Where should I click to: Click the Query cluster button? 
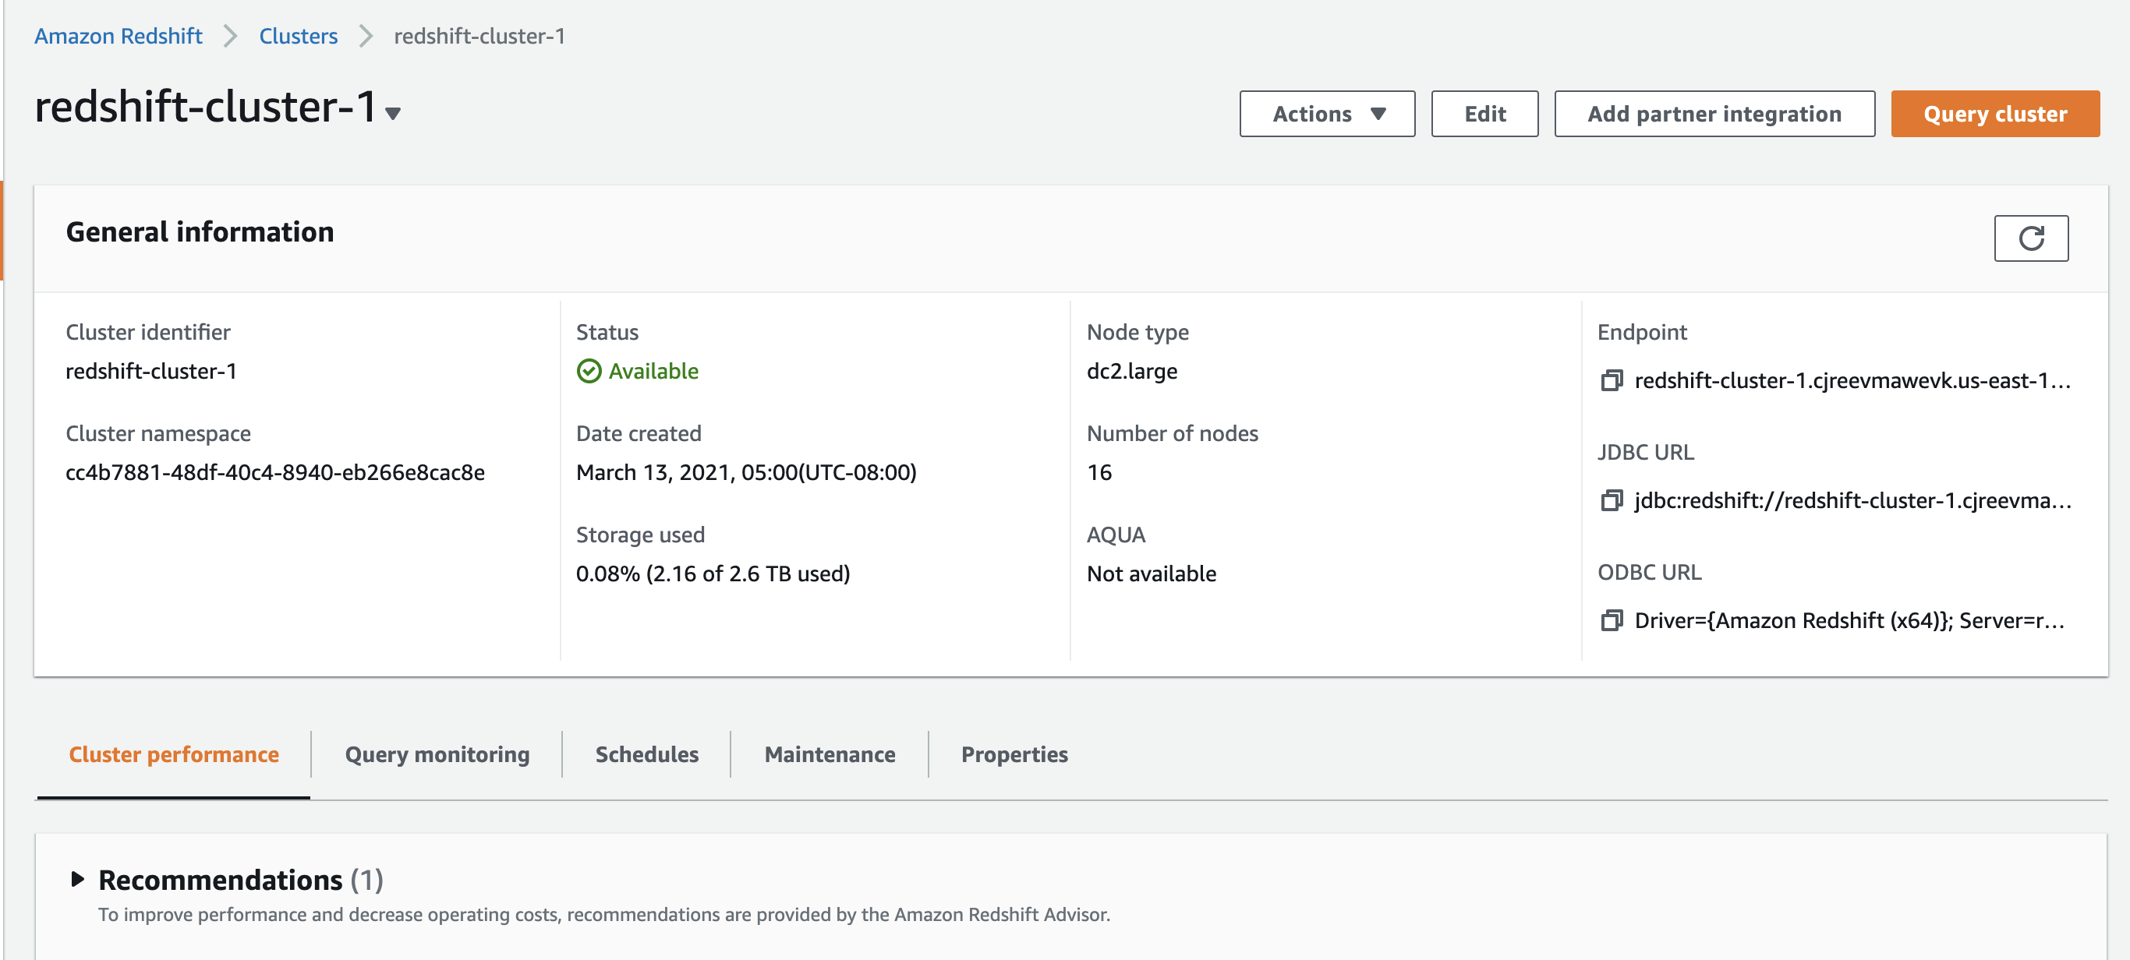point(1994,114)
